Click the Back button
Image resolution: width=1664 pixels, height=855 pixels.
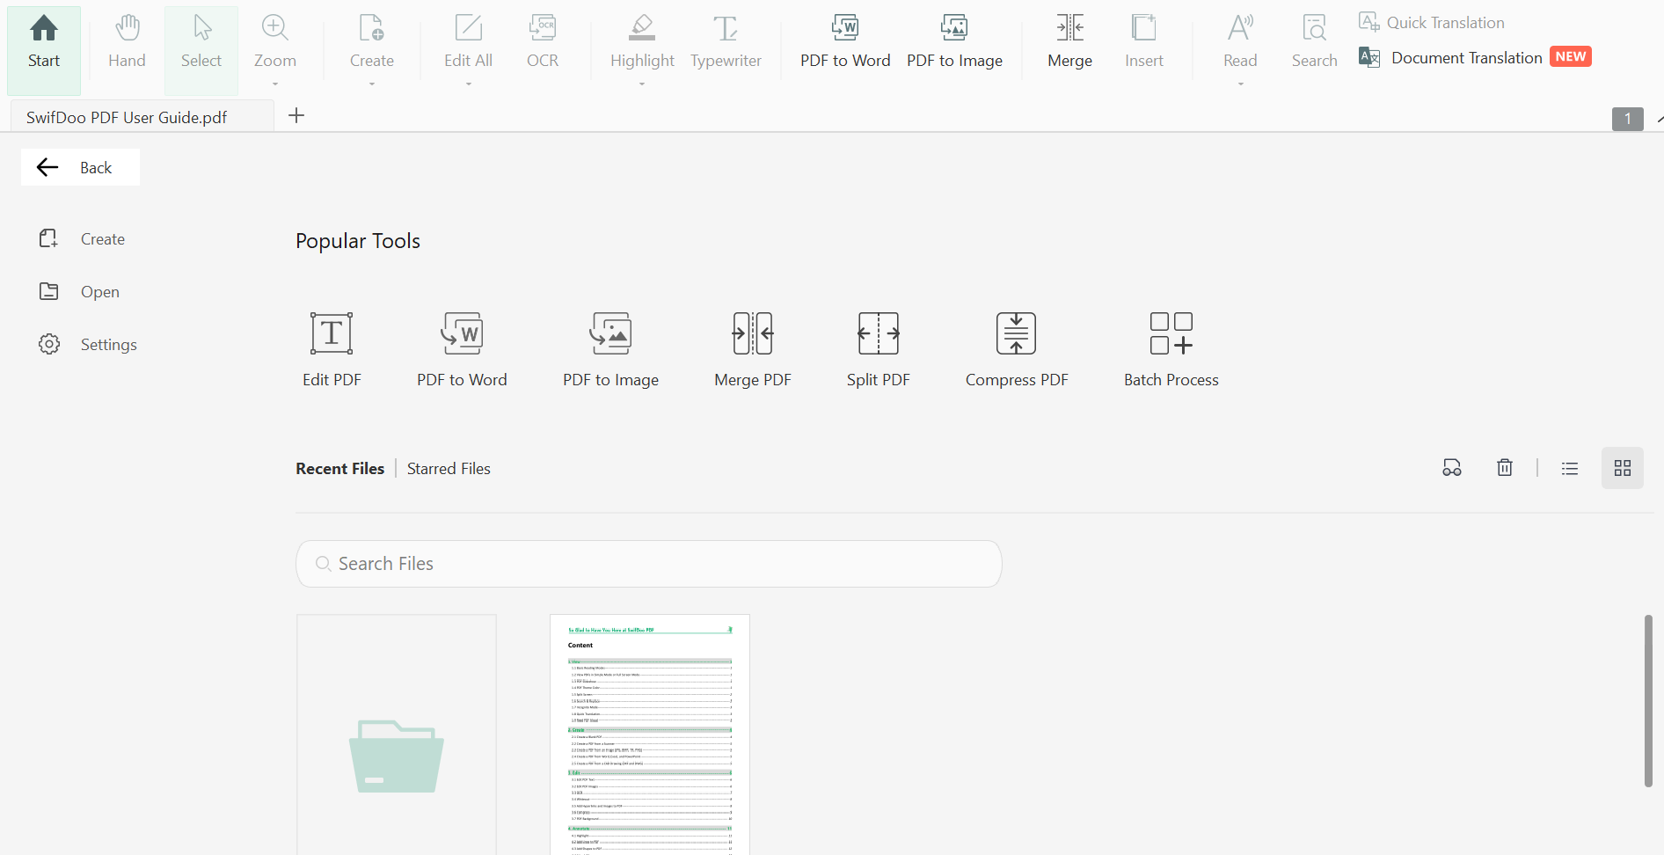pos(80,167)
